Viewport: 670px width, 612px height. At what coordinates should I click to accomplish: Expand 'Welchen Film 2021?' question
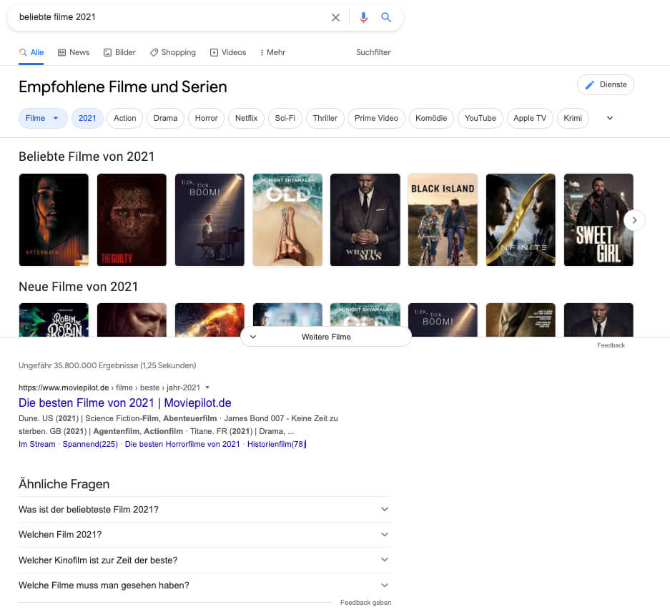(205, 535)
